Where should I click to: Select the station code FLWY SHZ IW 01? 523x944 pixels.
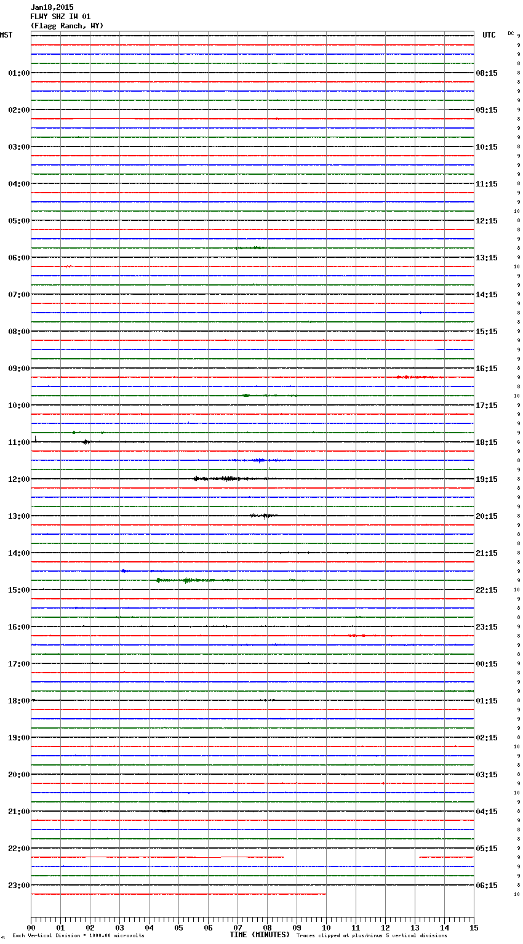pos(60,17)
